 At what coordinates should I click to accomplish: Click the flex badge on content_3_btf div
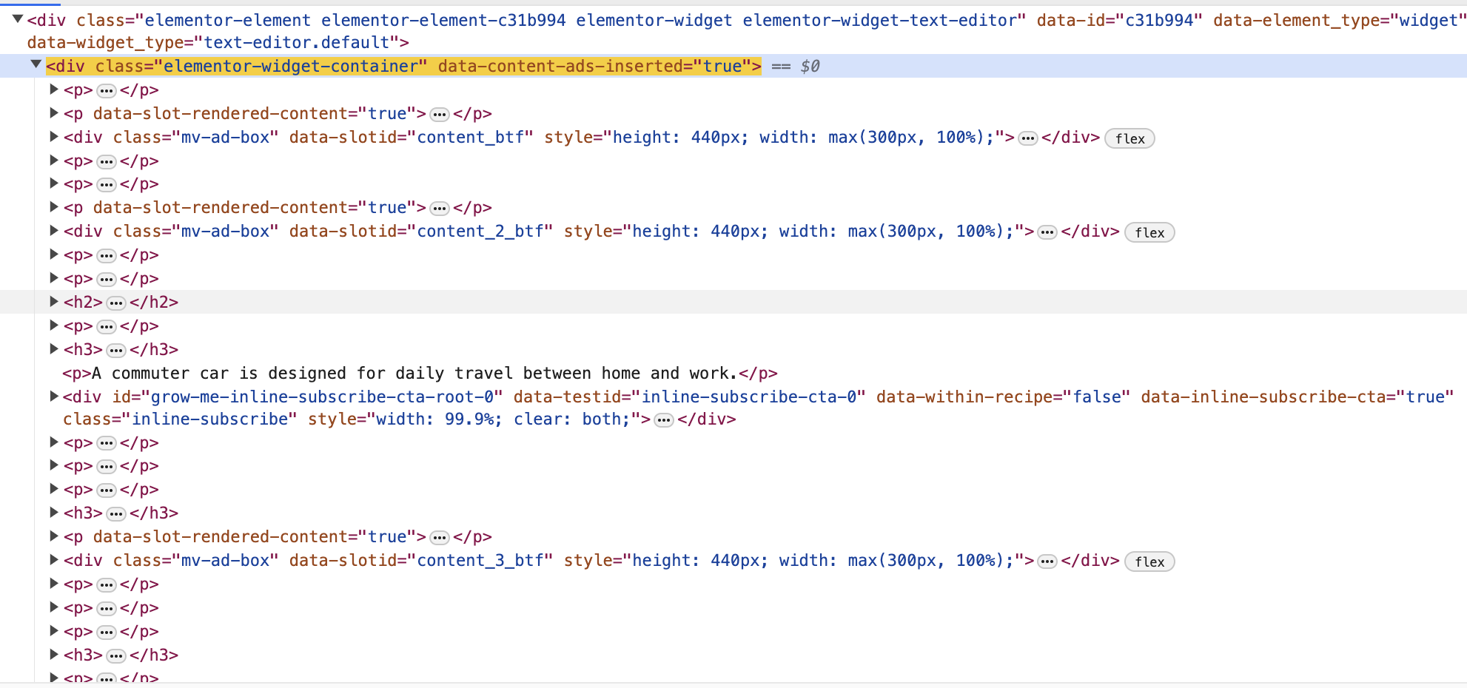pos(1149,561)
